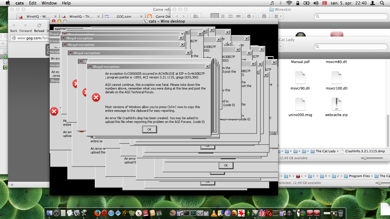This screenshot has width=390, height=219.
Task: Open Firefox from the Dock
Action: [98, 213]
